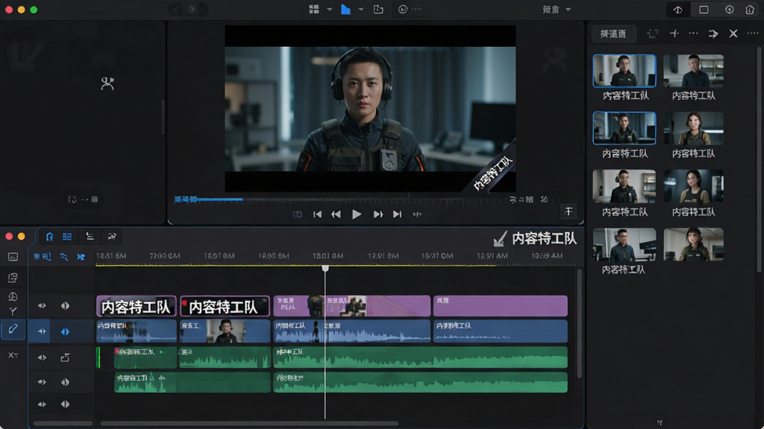764x429 pixels.
Task: Click the timeline vertical scrollbar
Action: point(579,323)
